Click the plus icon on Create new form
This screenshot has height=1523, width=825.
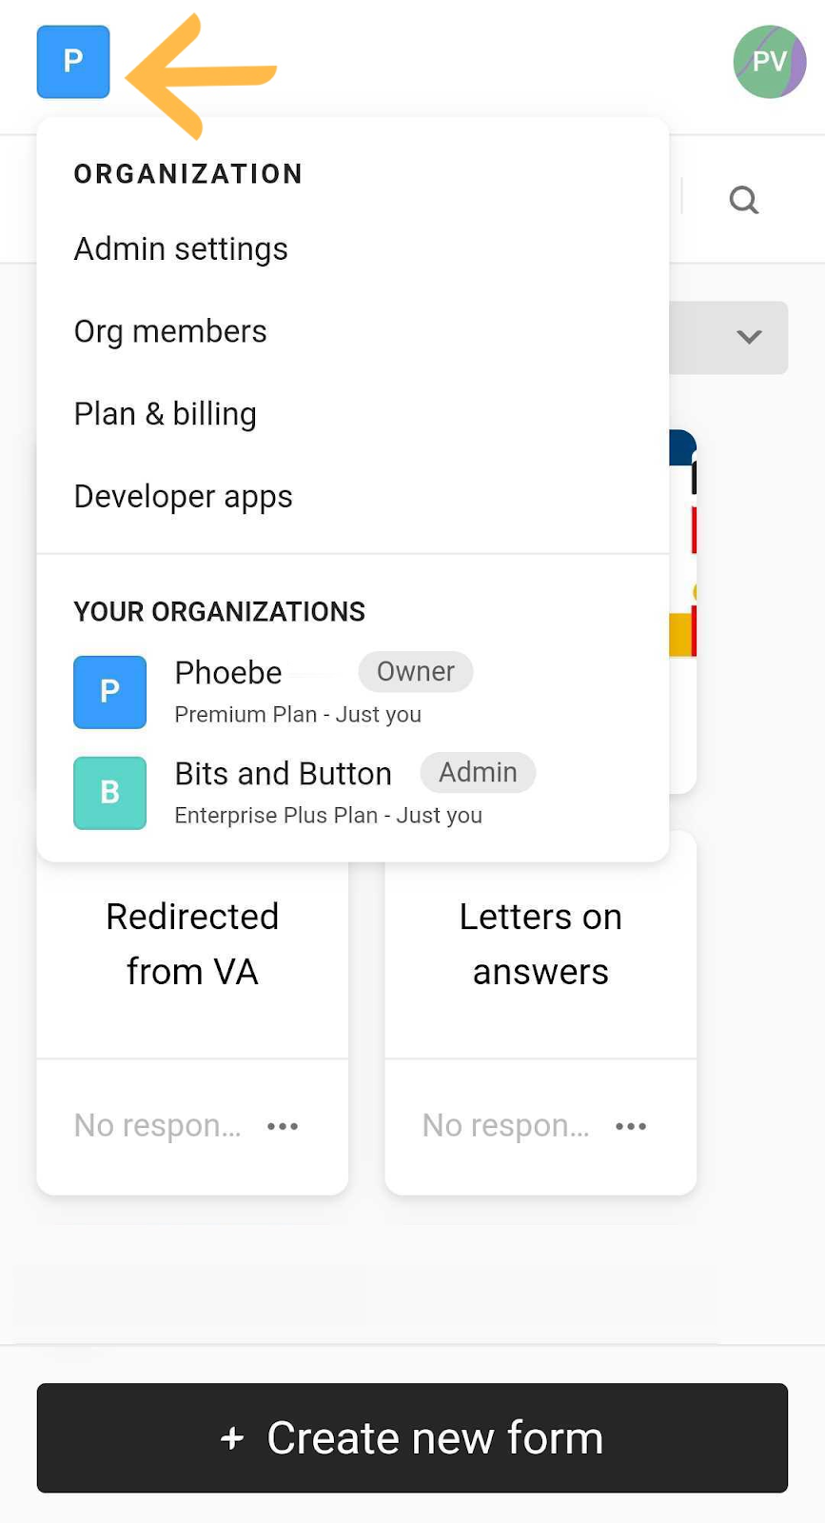pos(232,1437)
